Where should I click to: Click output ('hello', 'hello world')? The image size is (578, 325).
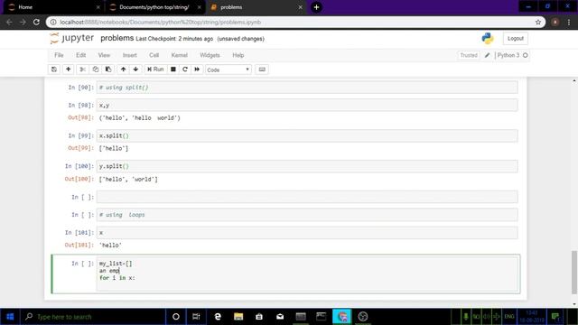pos(140,118)
